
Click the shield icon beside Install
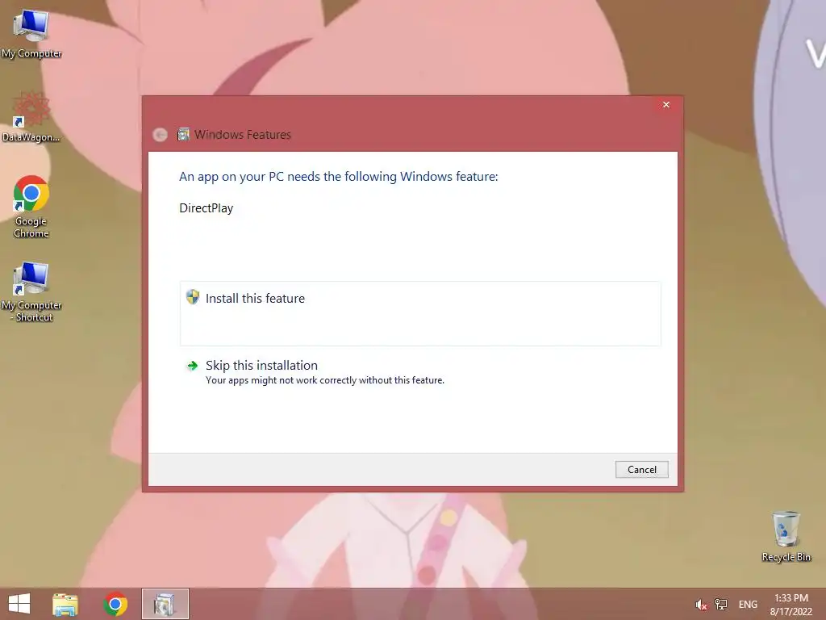tap(193, 297)
